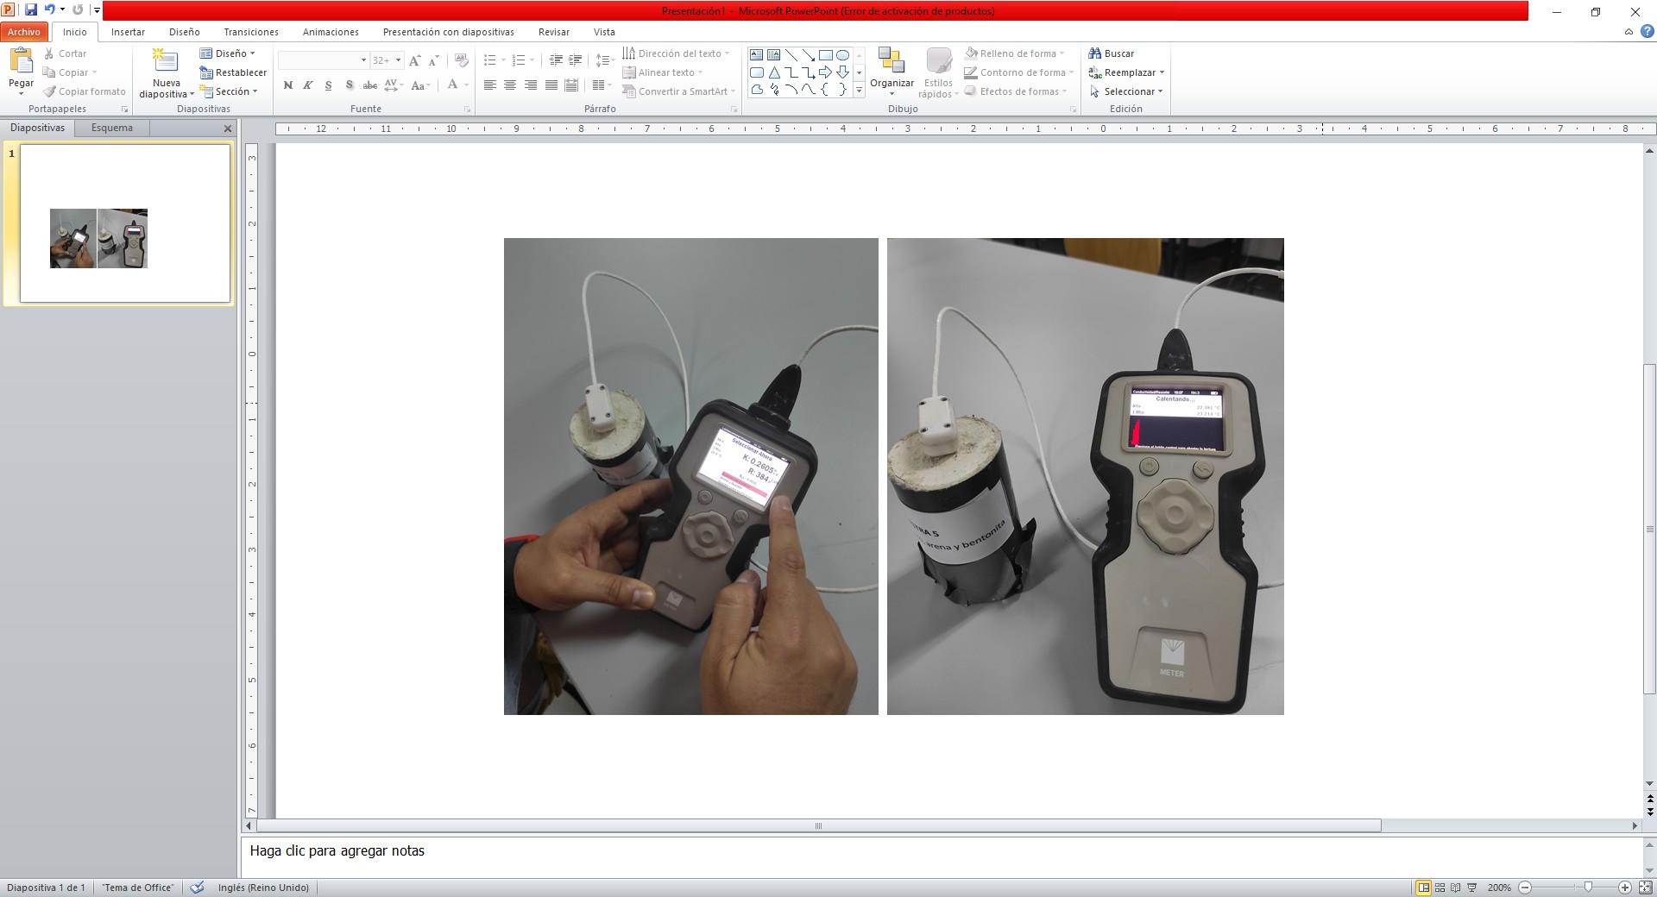
Task: Switch to the Esquema pane tab
Action: pos(112,128)
